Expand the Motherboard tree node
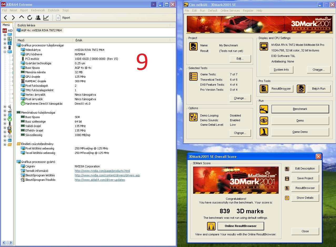The width and height of the screenshot is (336, 247). point(5,39)
